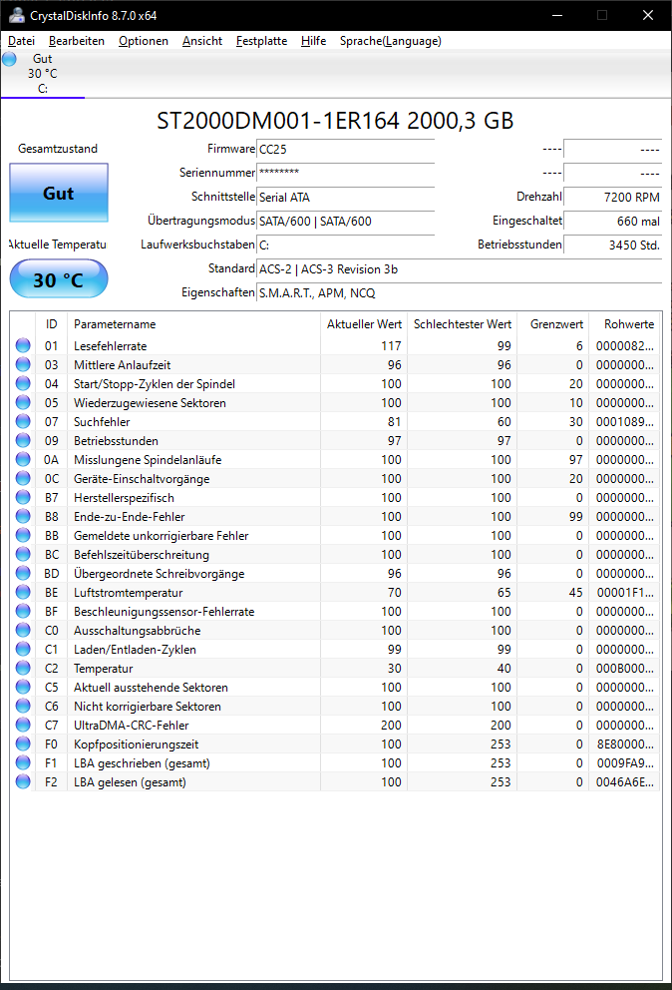
Task: Click status orb of Mittlere Anlaufzeit row
Action: point(23,364)
